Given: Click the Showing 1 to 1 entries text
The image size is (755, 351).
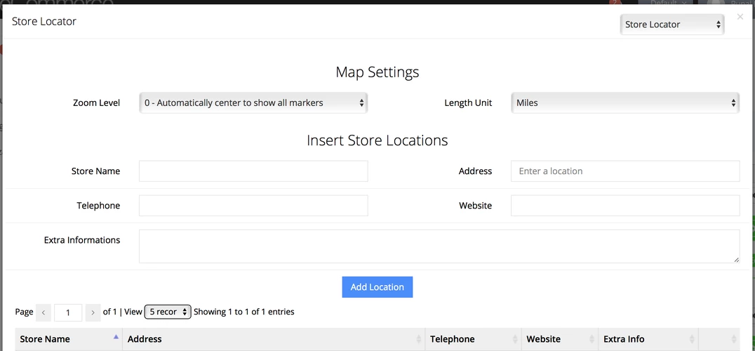Looking at the screenshot, I should [243, 312].
